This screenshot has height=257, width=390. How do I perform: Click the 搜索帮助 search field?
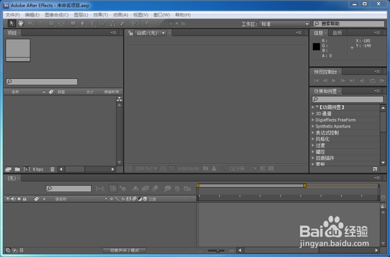tap(349, 24)
